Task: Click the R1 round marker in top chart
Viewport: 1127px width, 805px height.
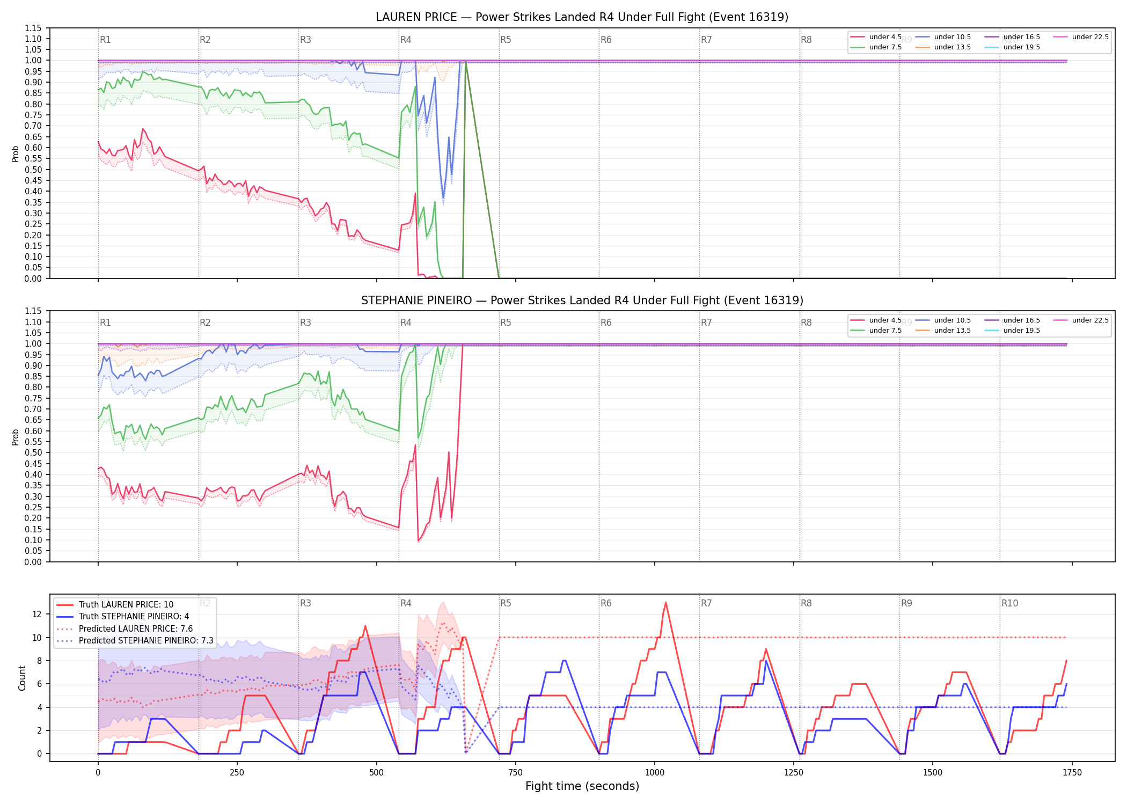Action: pyautogui.click(x=105, y=40)
